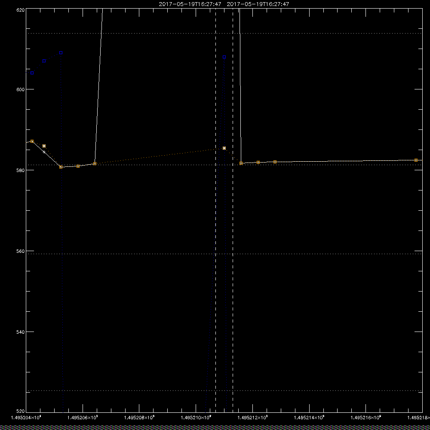Select the orange marker at the curve's lowest point
The height and width of the screenshot is (430, 430).
pyautogui.click(x=61, y=167)
